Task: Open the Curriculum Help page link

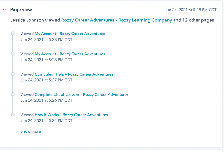Action: (x=74, y=74)
